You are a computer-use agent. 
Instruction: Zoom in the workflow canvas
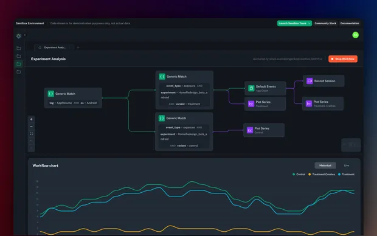pos(31,119)
